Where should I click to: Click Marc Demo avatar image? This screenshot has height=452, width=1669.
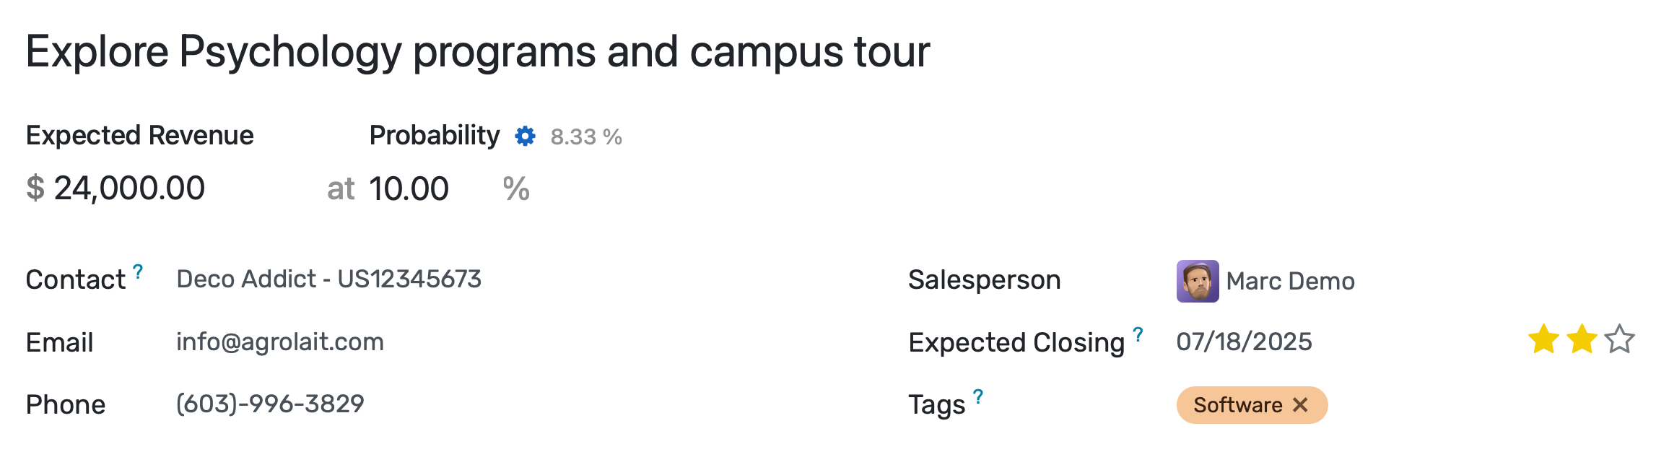[1197, 281]
